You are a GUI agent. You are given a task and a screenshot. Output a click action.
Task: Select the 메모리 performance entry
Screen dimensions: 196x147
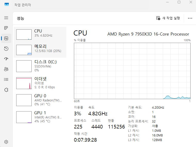tap(40, 50)
